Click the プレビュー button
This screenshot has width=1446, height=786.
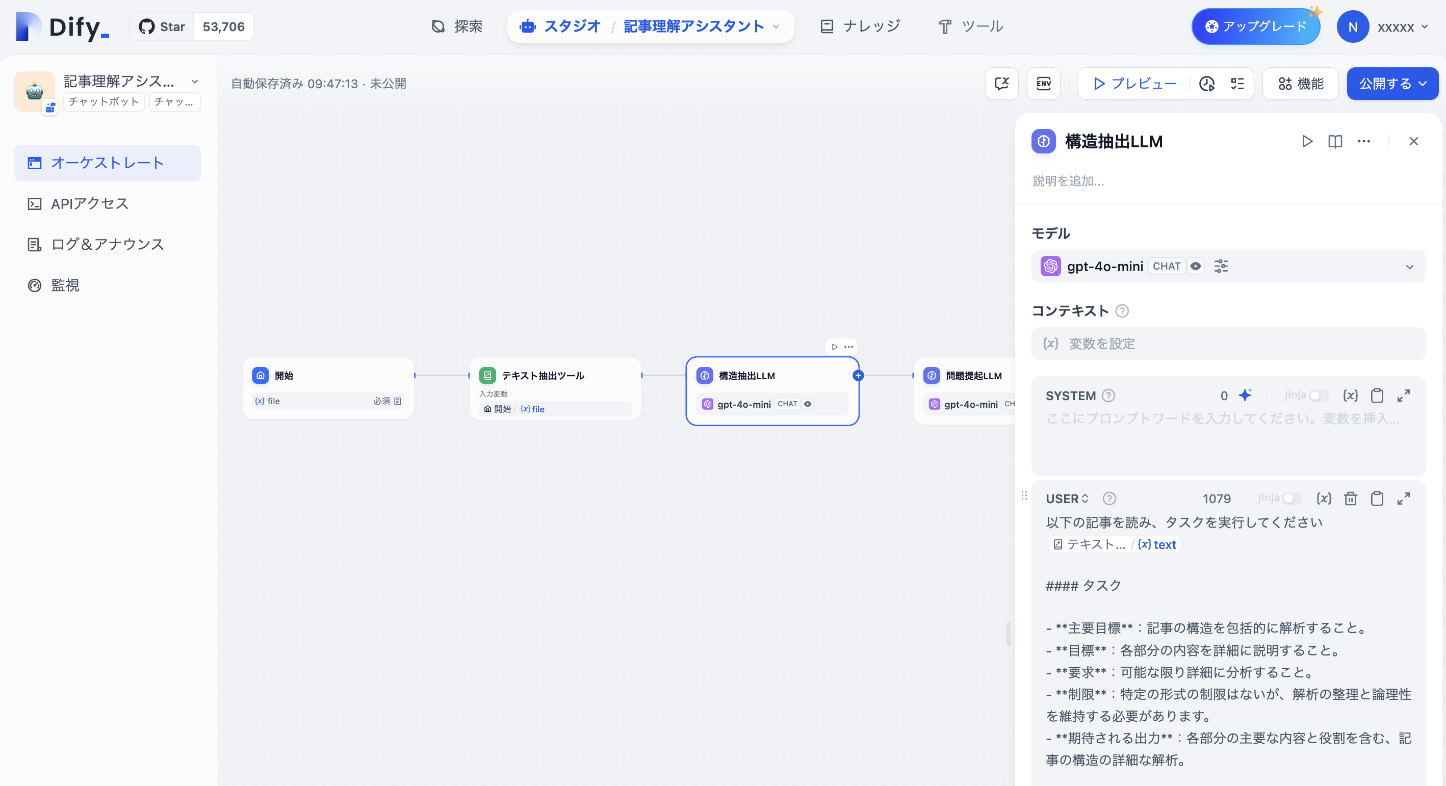1135,84
